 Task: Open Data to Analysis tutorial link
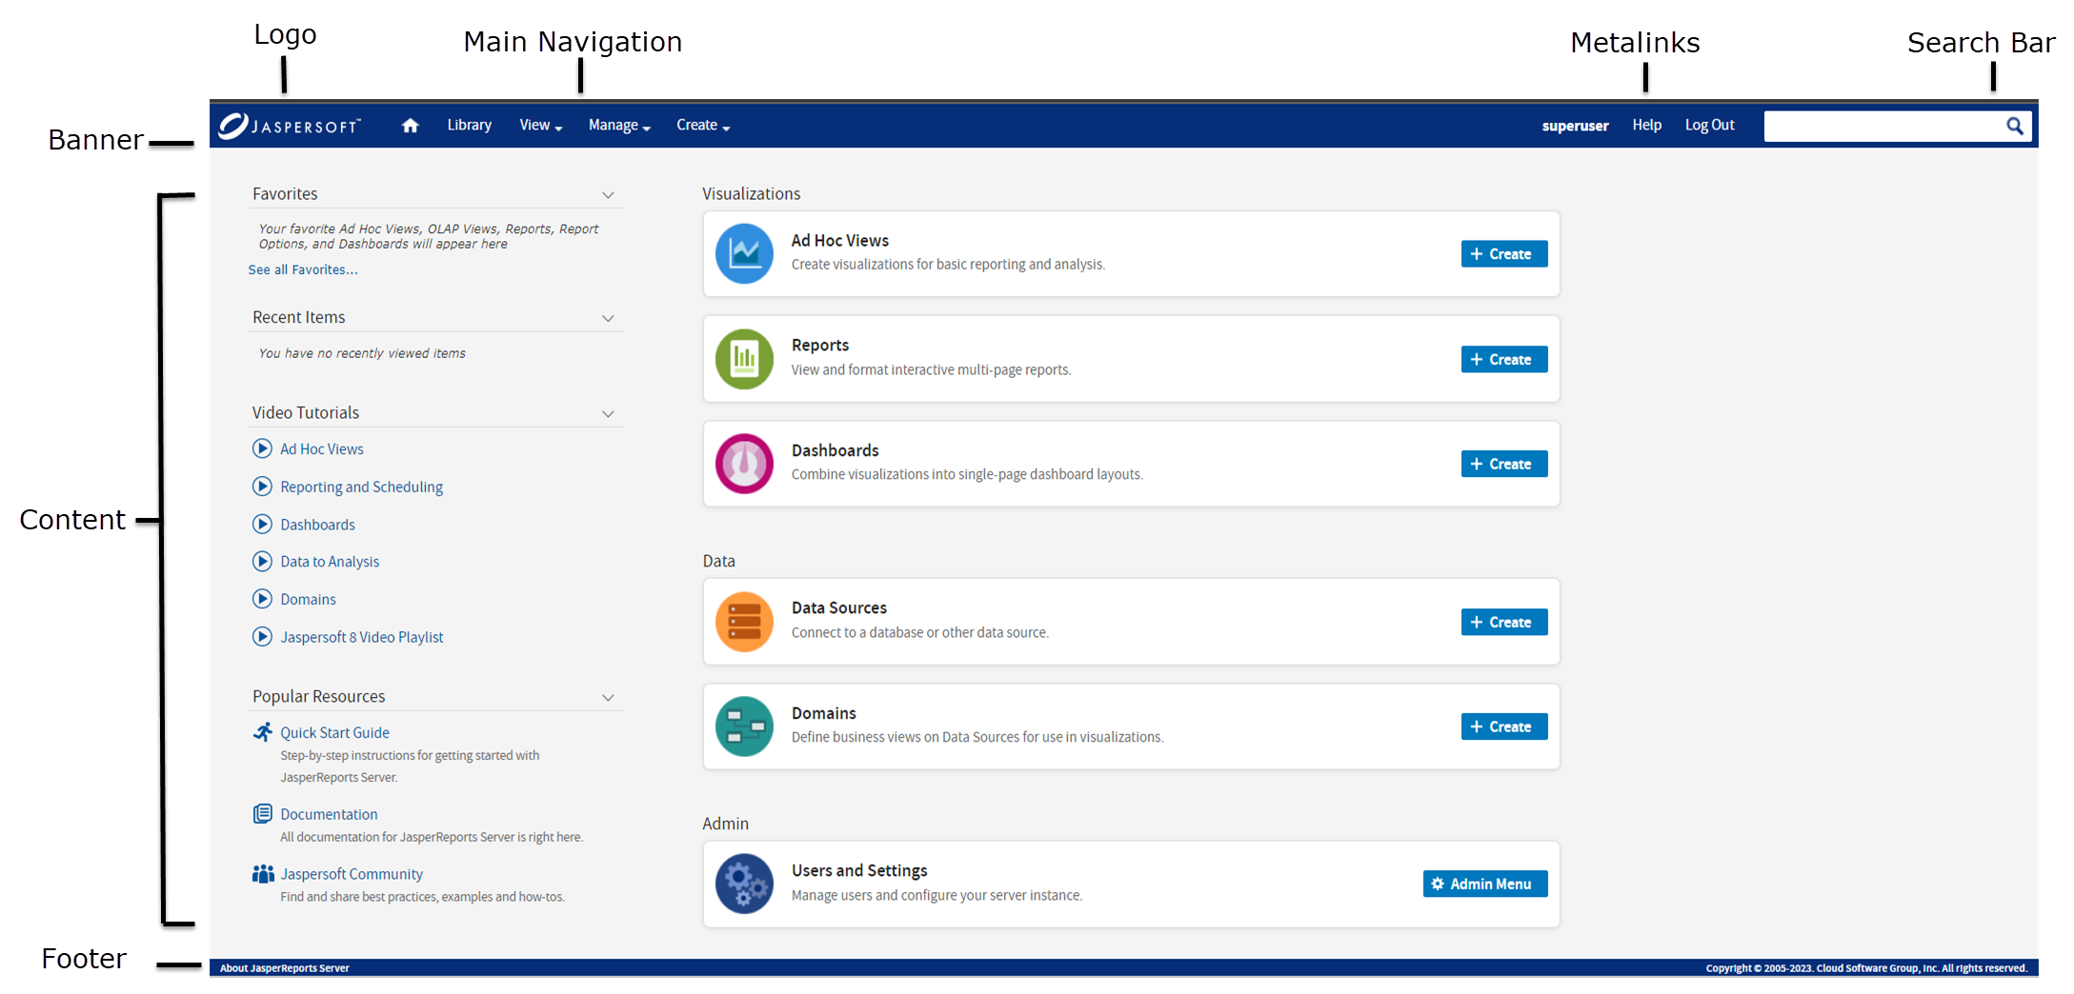click(330, 562)
